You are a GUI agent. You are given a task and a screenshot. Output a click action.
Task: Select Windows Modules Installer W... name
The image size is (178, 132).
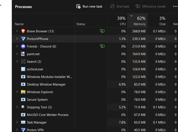(49, 77)
